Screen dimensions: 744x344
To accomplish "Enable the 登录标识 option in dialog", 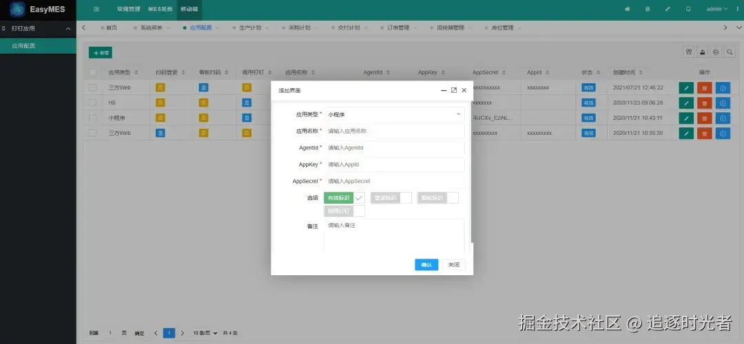I will 391,198.
